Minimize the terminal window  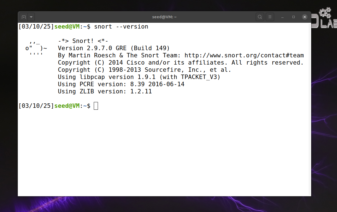click(282, 17)
